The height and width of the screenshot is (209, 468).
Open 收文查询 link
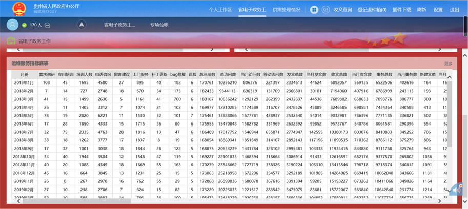pyautogui.click(x=342, y=10)
